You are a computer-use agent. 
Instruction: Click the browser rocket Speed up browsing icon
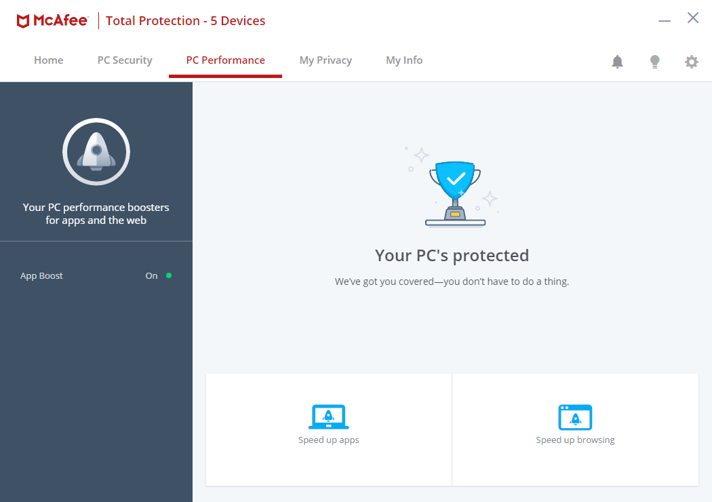click(x=575, y=417)
